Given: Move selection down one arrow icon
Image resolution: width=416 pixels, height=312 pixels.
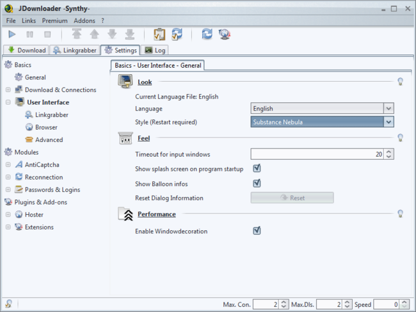Looking at the screenshot, I should 112,34.
